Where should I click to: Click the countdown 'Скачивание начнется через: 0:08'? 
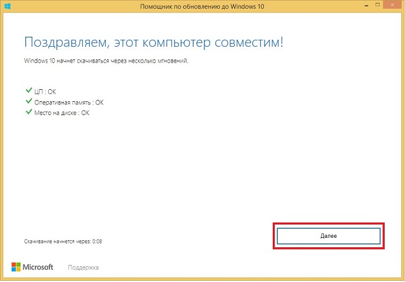pos(63,242)
